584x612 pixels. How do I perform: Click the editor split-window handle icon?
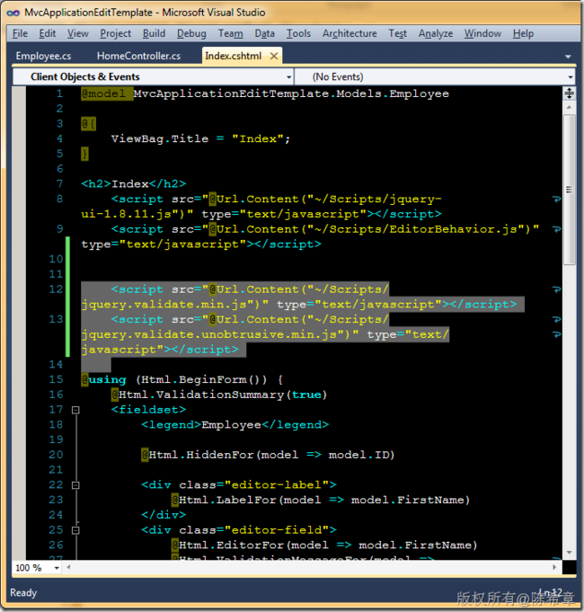point(570,93)
